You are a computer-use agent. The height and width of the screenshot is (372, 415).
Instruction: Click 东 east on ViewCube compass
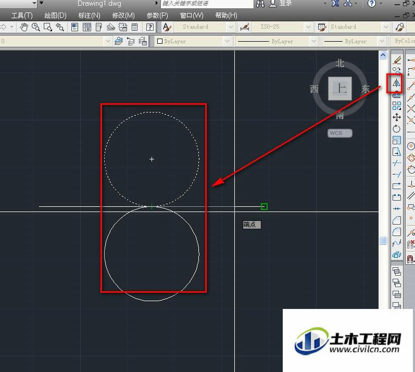[x=366, y=89]
